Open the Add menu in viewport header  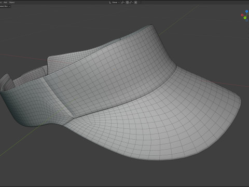pos(5,3)
